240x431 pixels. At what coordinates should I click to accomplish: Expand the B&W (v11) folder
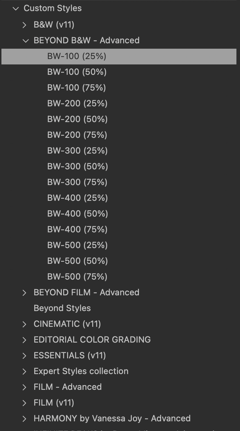point(25,25)
